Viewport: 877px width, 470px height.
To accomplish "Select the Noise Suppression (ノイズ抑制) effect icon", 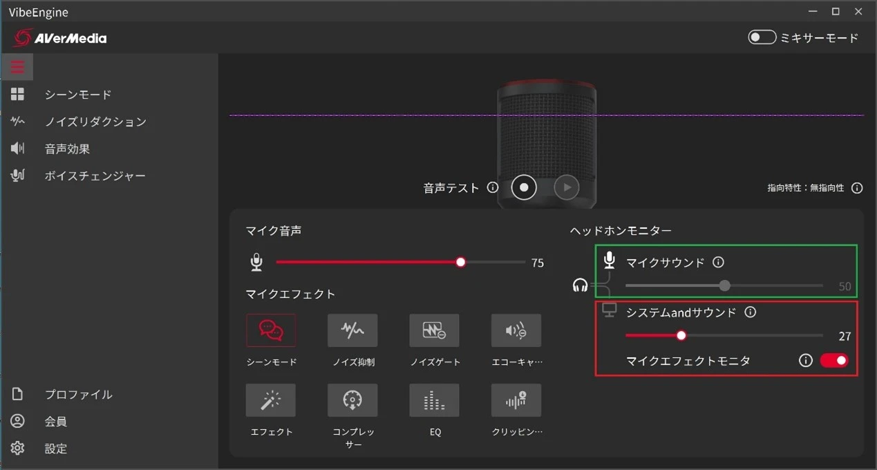I will pyautogui.click(x=352, y=330).
